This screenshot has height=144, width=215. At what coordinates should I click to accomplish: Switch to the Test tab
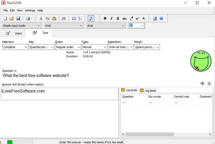coord(39,33)
